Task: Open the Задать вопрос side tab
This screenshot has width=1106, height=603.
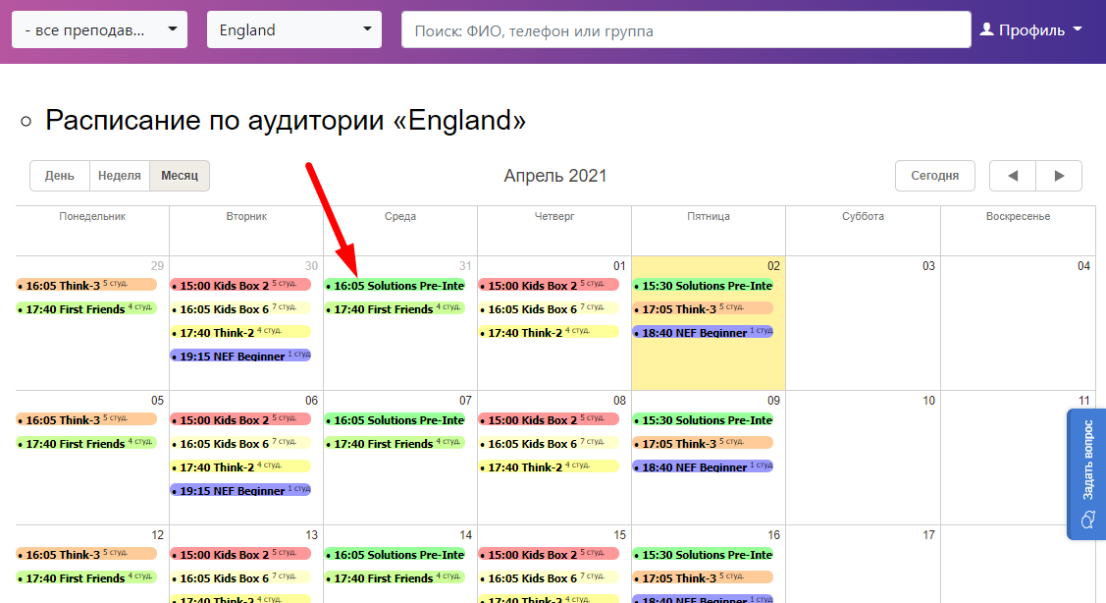Action: [x=1086, y=474]
